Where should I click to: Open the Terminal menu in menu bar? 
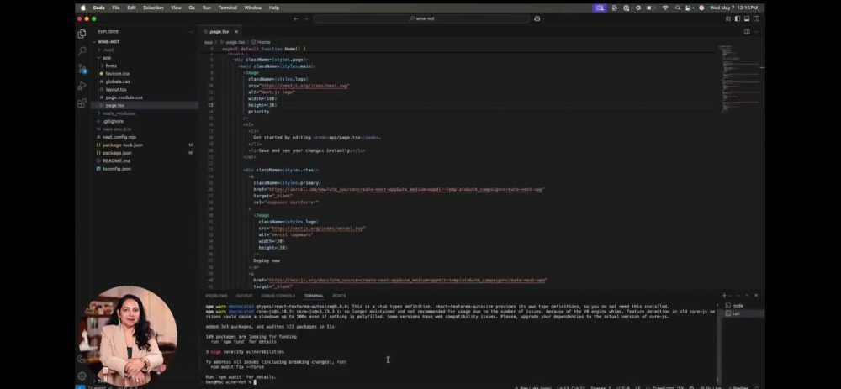click(x=227, y=8)
